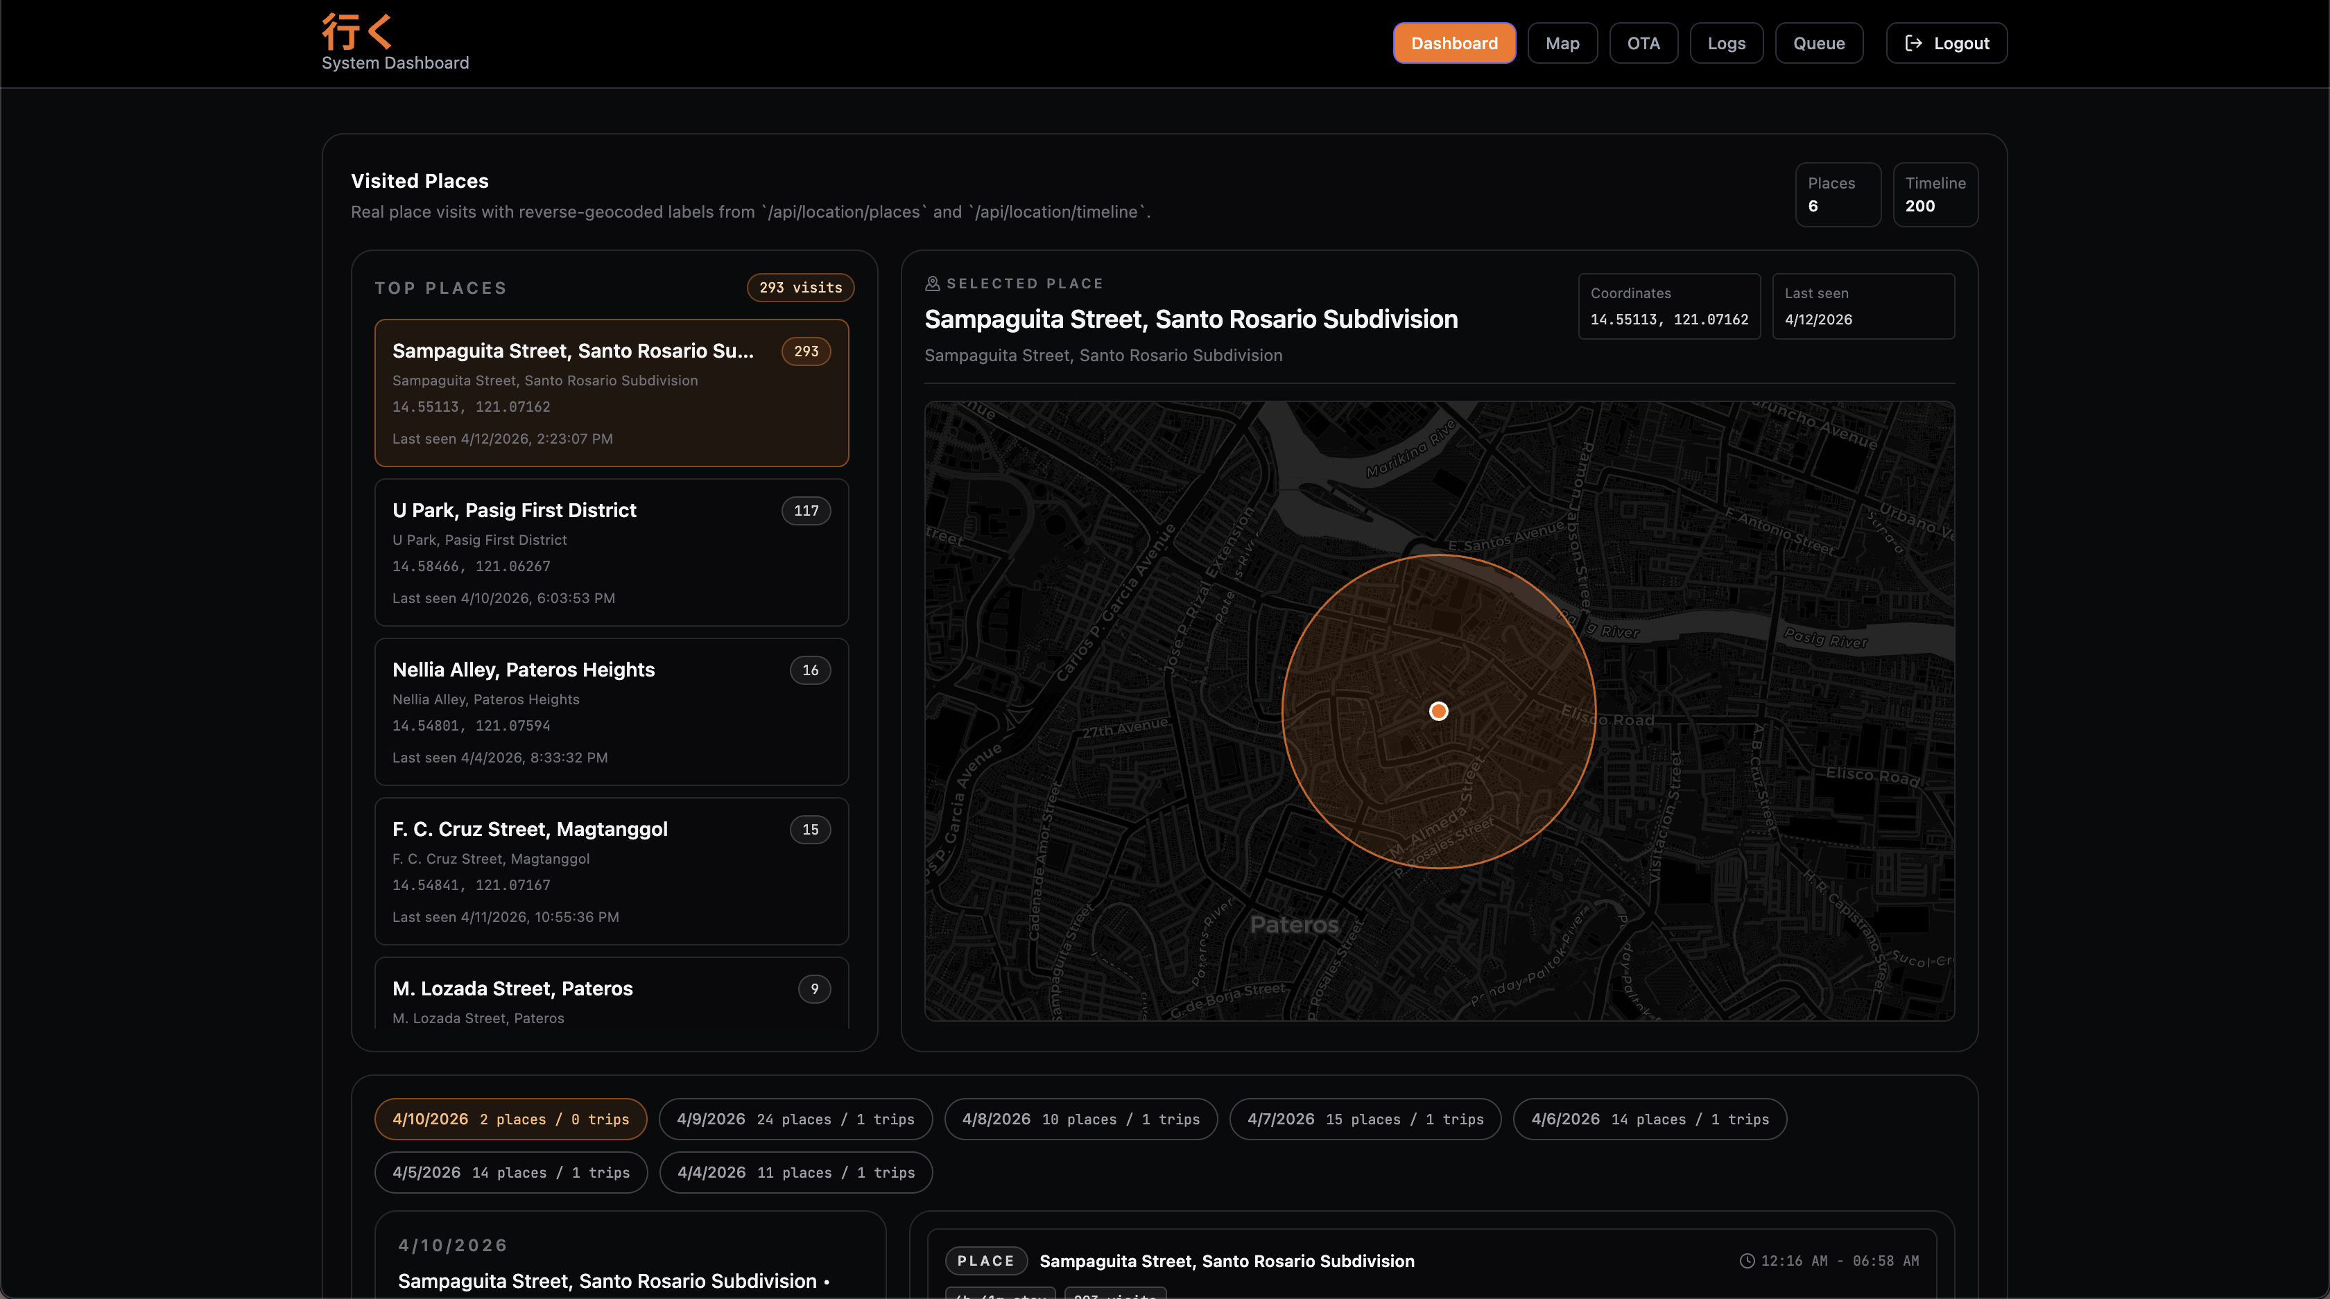The height and width of the screenshot is (1299, 2330).
Task: Click the Pateros label on the map
Action: pyautogui.click(x=1293, y=925)
